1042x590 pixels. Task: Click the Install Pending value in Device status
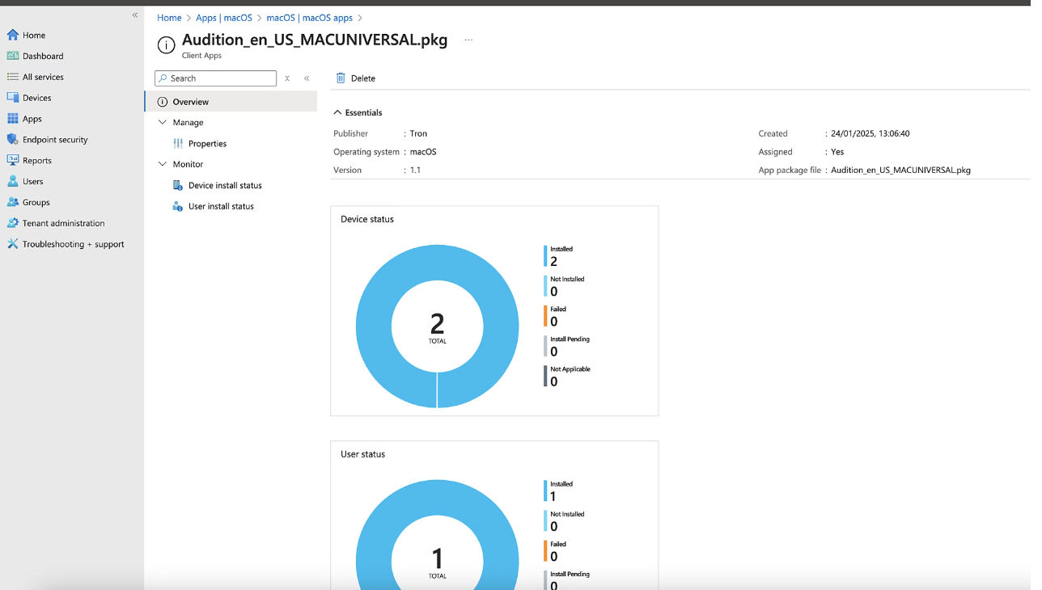(x=554, y=352)
